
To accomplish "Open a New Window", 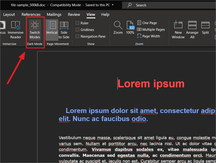I will [x=178, y=30].
